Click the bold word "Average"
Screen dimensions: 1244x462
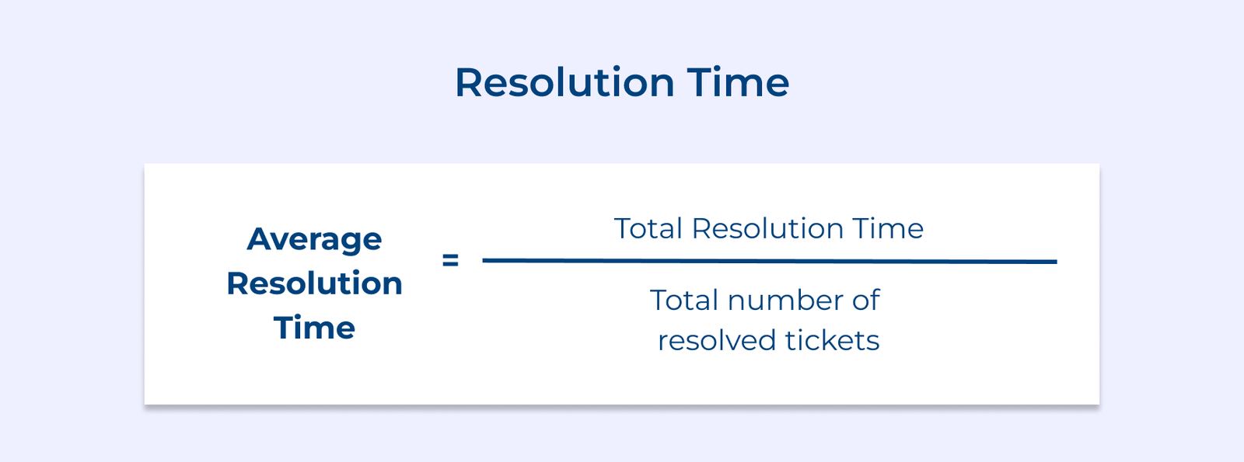coord(314,239)
